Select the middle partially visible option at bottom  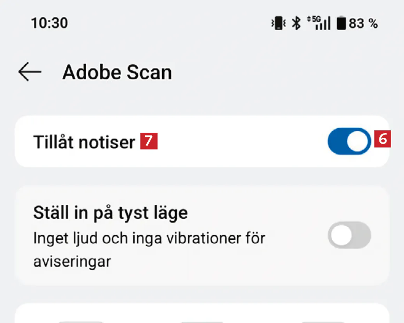coord(202,321)
